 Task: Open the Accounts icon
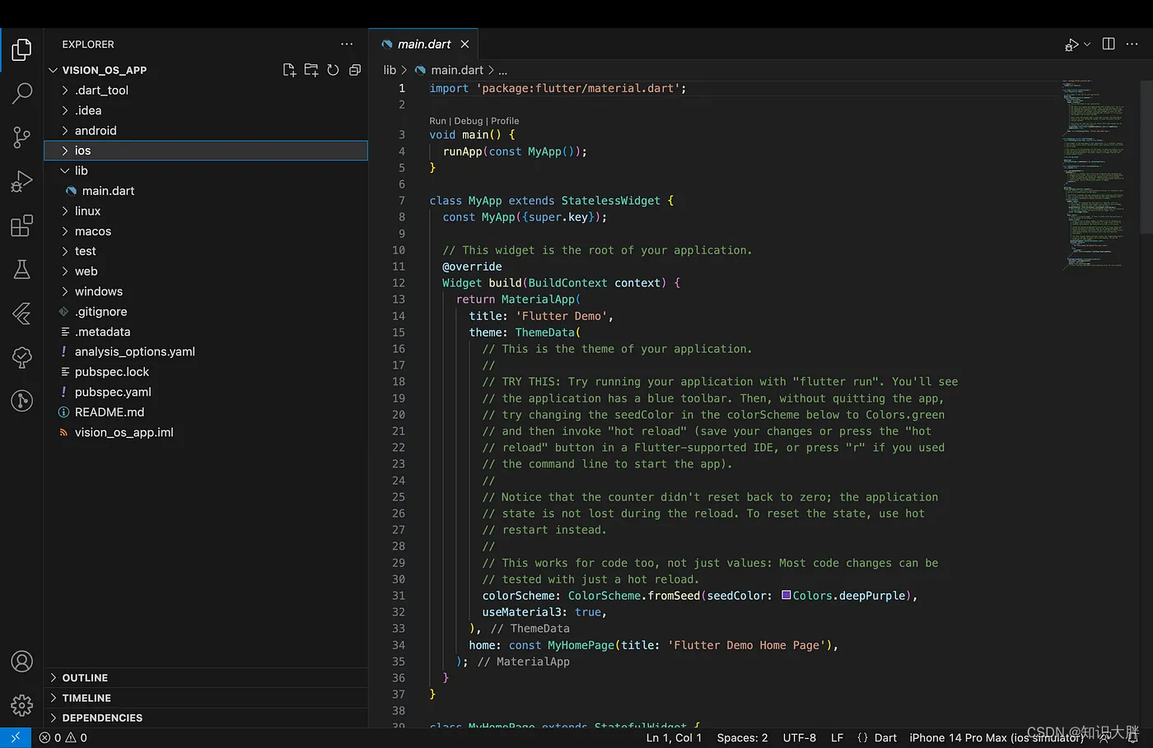click(21, 662)
